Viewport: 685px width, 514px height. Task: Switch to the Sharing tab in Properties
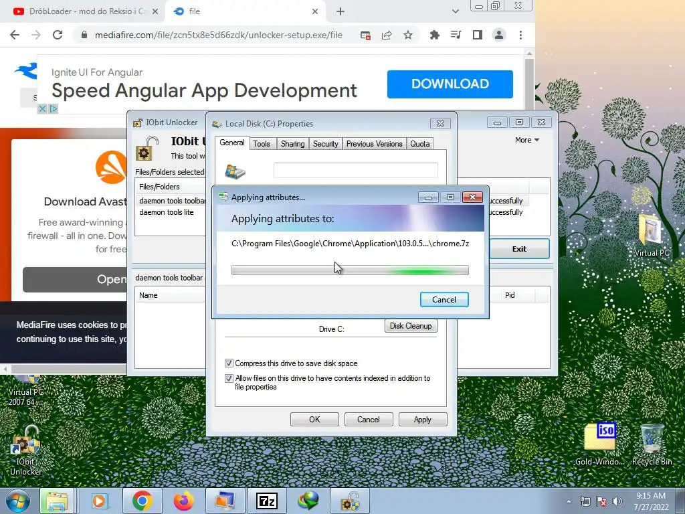pos(293,144)
